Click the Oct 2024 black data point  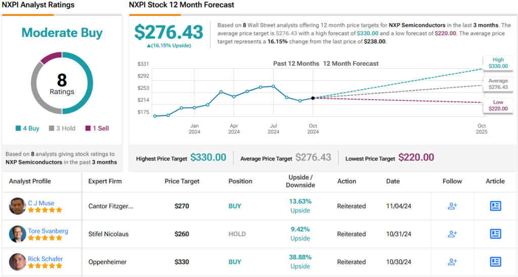tap(313, 98)
